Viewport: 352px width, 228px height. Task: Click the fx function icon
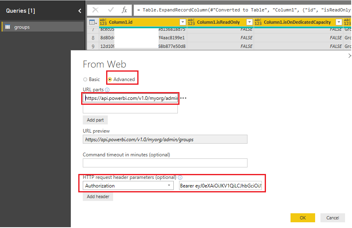coord(124,10)
